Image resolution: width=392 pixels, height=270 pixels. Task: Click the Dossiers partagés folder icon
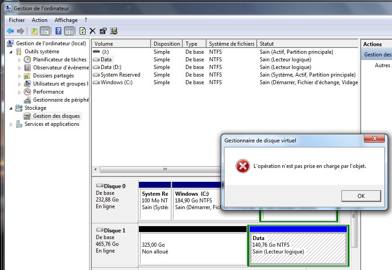tap(27, 76)
